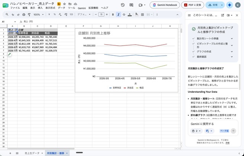The width and height of the screenshot is (244, 156).
Task: Increase font size with plus button
Action: coord(107,14)
